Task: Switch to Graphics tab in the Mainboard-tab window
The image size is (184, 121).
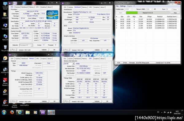Action: click(x=97, y=7)
